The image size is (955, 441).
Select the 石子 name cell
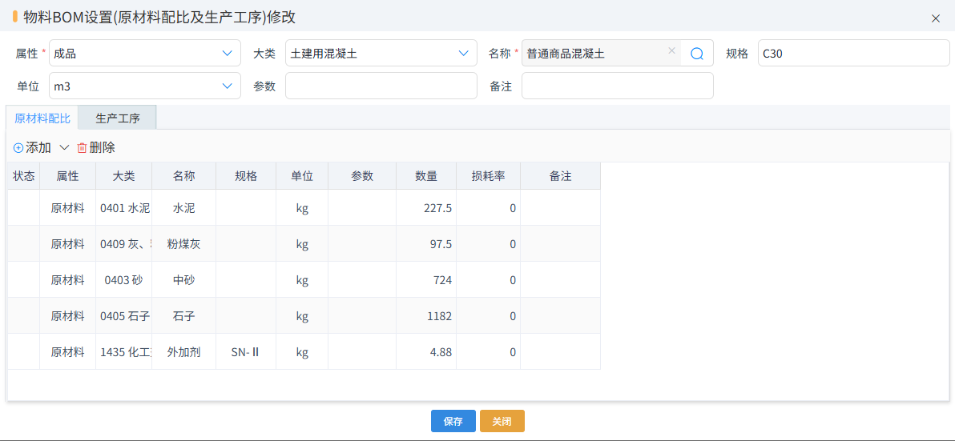(x=184, y=315)
